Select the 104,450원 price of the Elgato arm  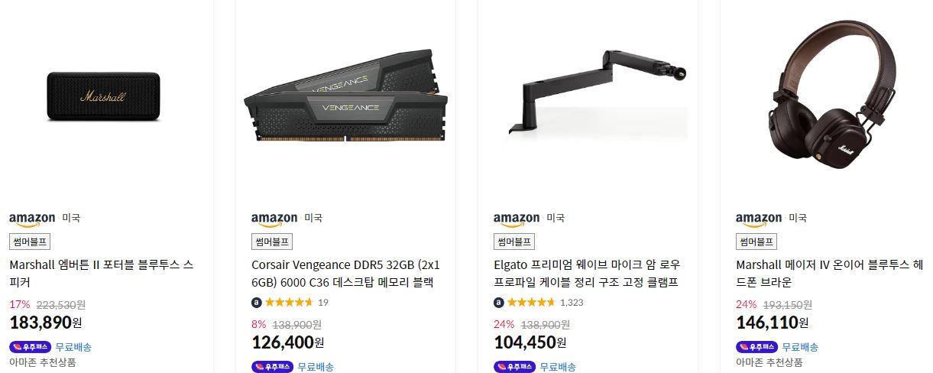(530, 342)
